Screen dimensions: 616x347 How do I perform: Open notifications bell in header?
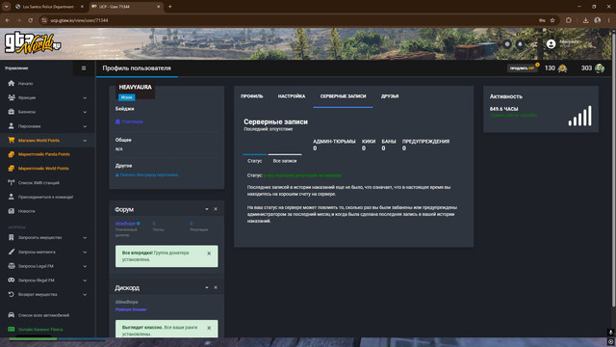[x=520, y=44]
